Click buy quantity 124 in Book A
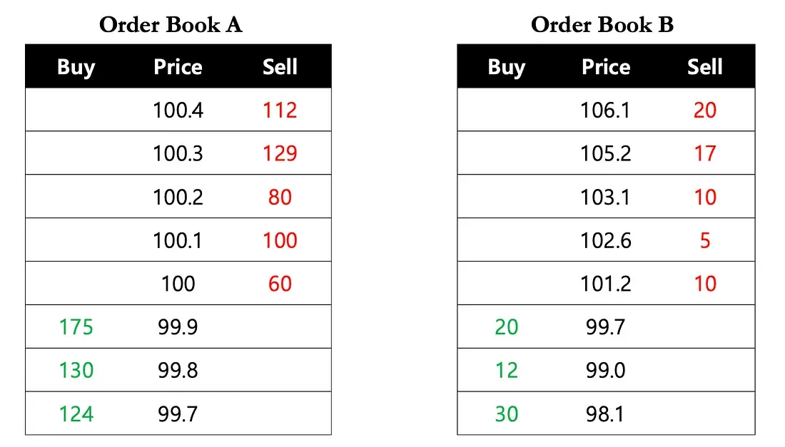 (76, 413)
